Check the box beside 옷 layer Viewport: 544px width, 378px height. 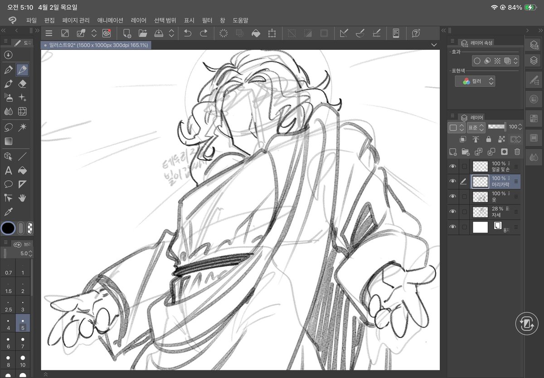[464, 197]
